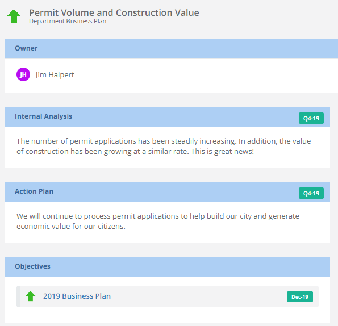
Task: Click the Objectives section header
Action: pyautogui.click(x=168, y=267)
